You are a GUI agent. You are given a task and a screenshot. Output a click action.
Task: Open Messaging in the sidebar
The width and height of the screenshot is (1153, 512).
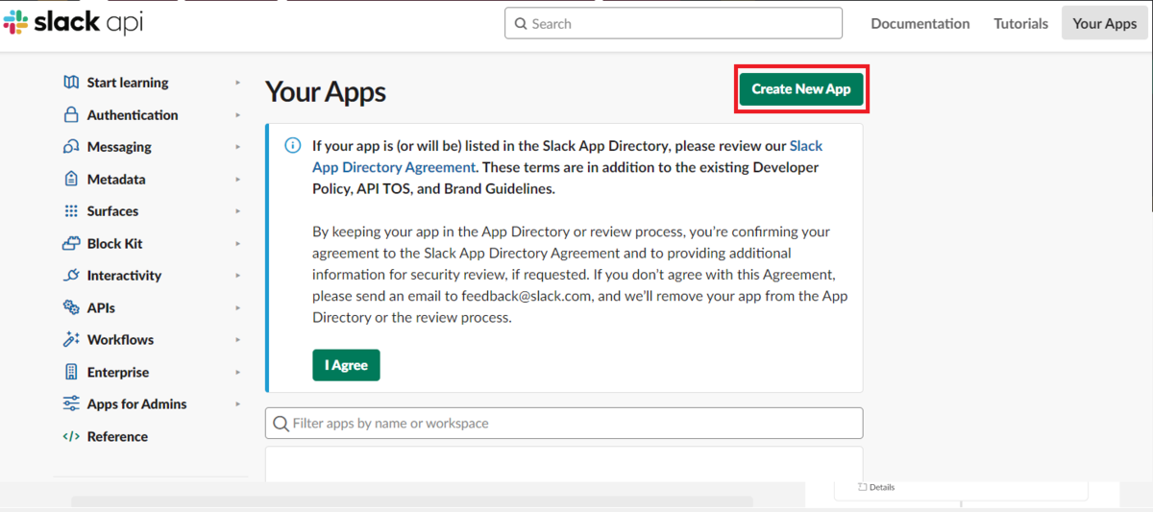tap(119, 147)
